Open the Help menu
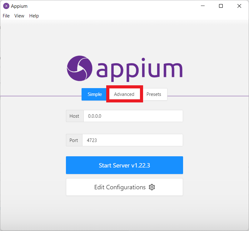249x231 pixels. (34, 16)
